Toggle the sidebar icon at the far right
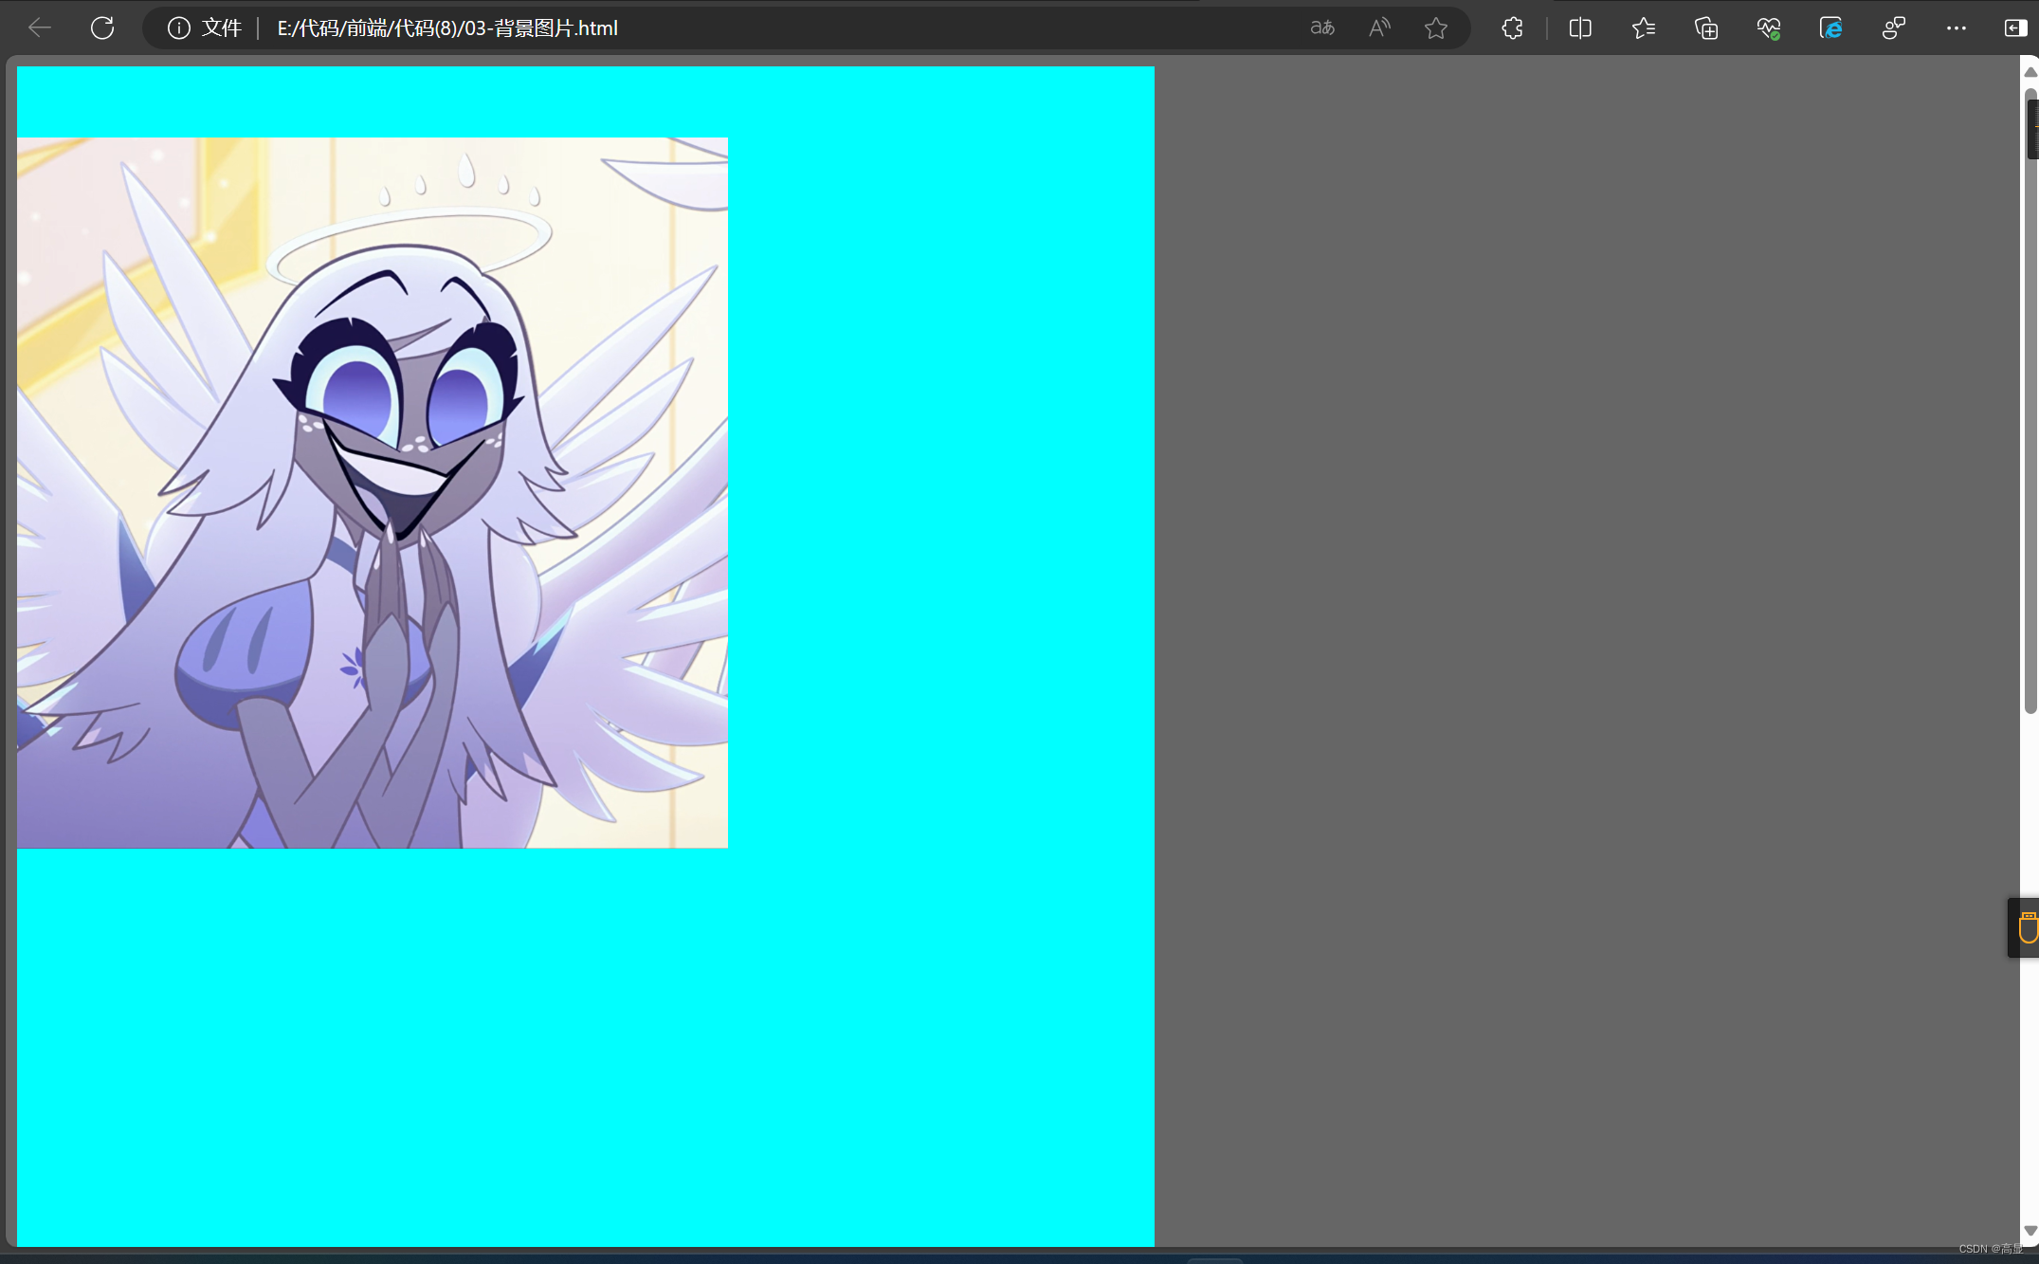 (2015, 28)
